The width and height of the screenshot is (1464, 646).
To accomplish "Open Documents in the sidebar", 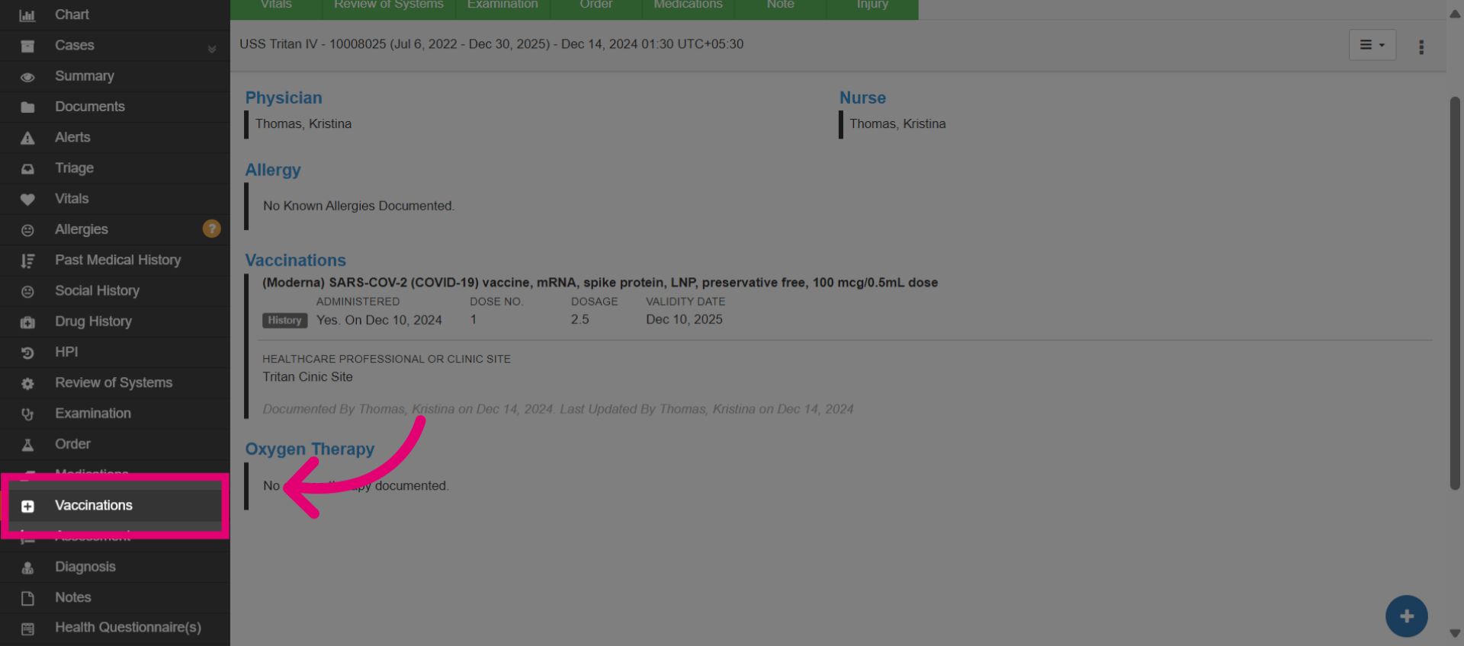I will 114,107.
